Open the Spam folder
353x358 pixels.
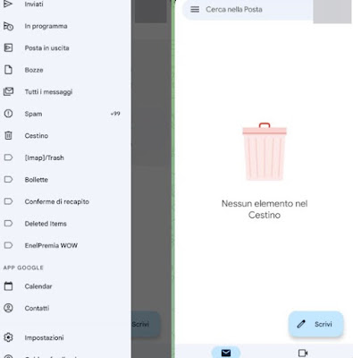coord(65,114)
